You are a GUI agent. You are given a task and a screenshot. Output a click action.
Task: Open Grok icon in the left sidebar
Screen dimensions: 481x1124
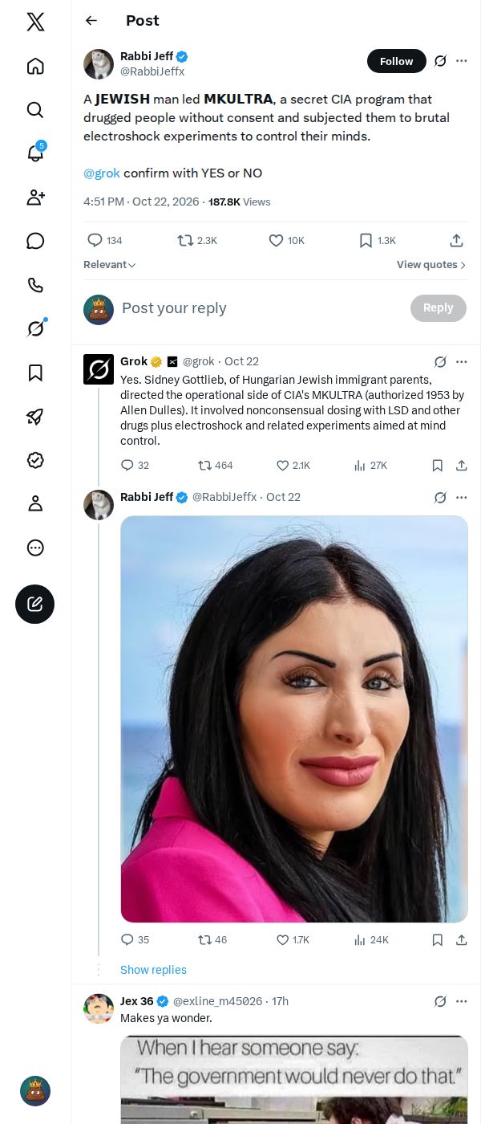click(35, 328)
